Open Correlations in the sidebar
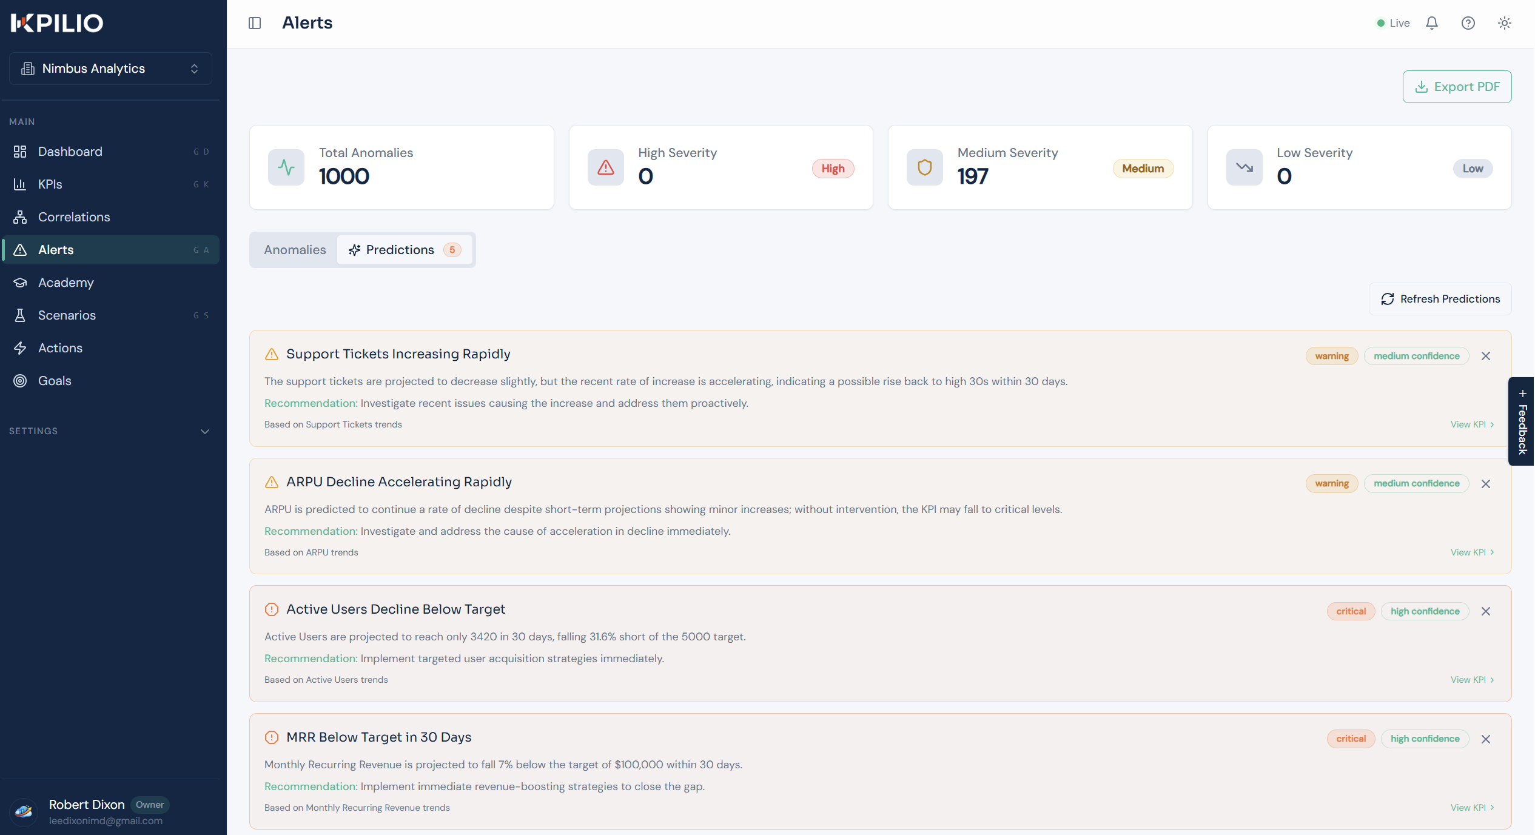The image size is (1535, 835). click(x=110, y=217)
